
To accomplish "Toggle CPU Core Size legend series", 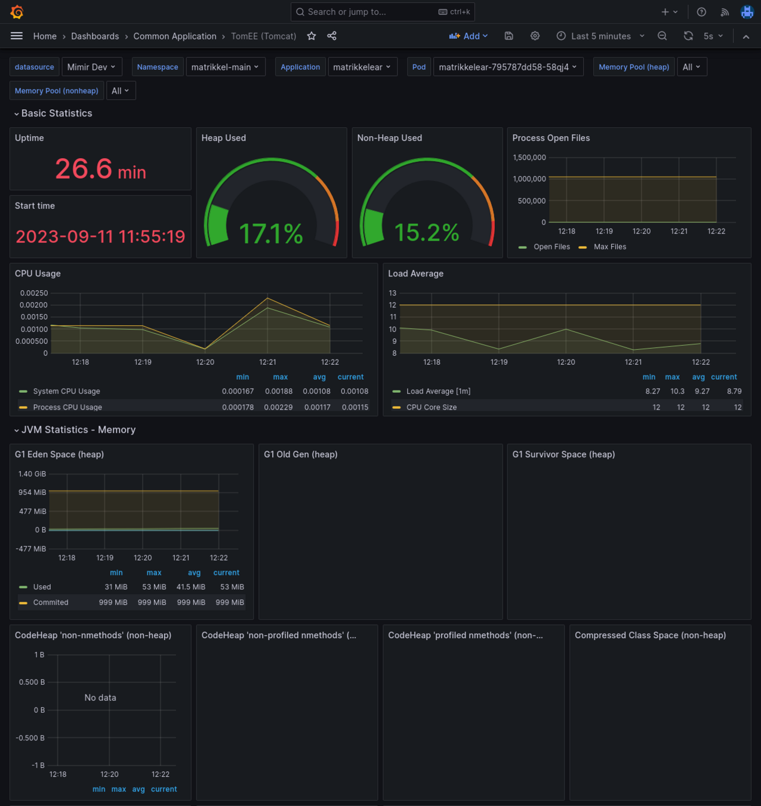I will pyautogui.click(x=432, y=407).
